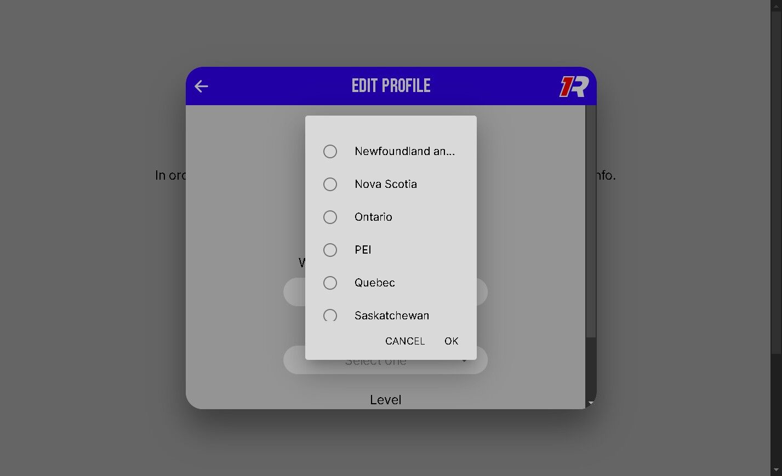
Task: Click the Quebec option label
Action: (x=374, y=283)
